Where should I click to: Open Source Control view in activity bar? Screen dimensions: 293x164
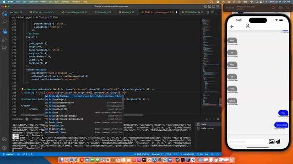pos(4,31)
